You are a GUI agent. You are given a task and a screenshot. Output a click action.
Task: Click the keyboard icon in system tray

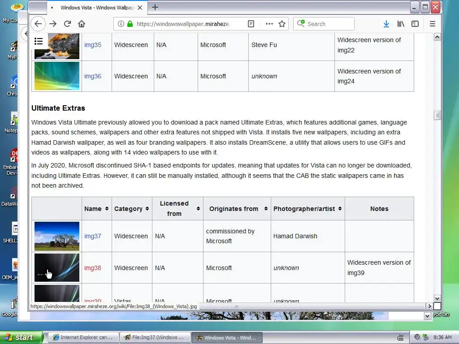tap(400, 338)
